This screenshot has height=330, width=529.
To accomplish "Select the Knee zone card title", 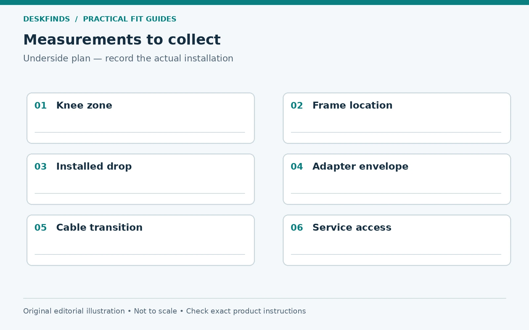I will click(x=84, y=105).
